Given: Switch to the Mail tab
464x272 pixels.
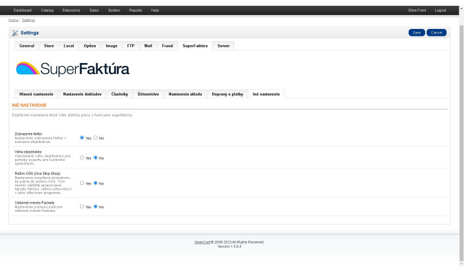Looking at the screenshot, I should point(148,46).
